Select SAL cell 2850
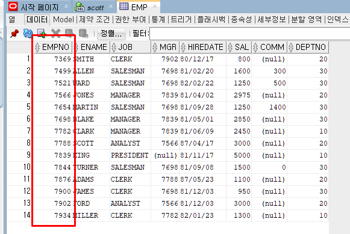 tap(239, 119)
